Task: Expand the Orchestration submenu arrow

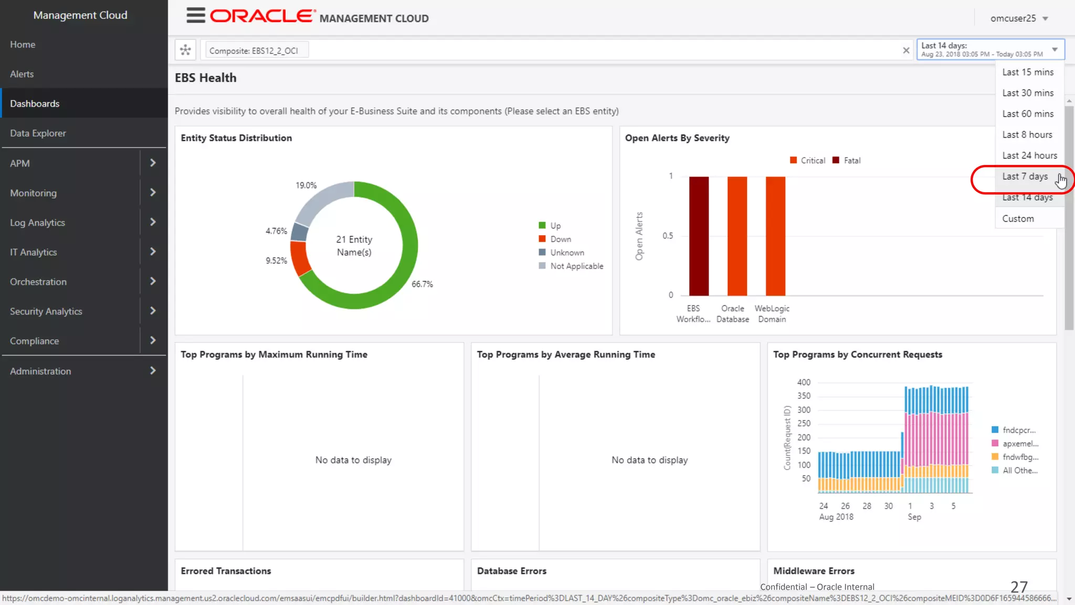Action: pyautogui.click(x=153, y=281)
